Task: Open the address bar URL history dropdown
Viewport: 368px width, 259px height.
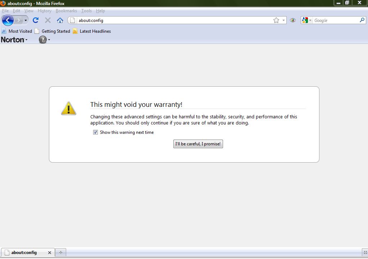Action: [x=283, y=21]
